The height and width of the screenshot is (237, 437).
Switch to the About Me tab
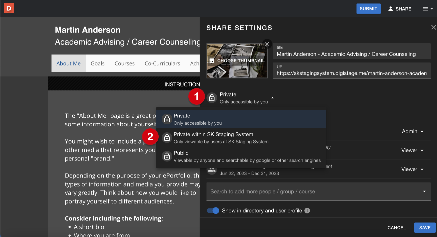[68, 63]
